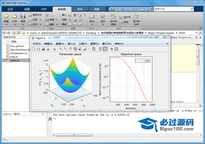Image resolution: width=205 pixels, height=144 pixels.
Task: Click the up one level folder icon
Action: coord(13,33)
